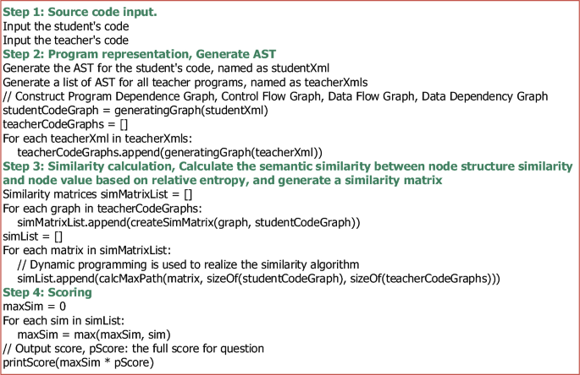This screenshot has height=375, width=580.
Task: Click 'studentCodeGraph = generatingGraph(studentXml)' line
Action: (135, 110)
